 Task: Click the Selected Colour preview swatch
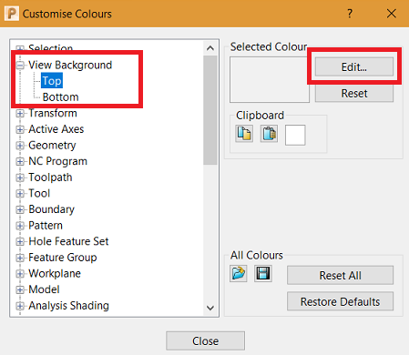[x=270, y=80]
